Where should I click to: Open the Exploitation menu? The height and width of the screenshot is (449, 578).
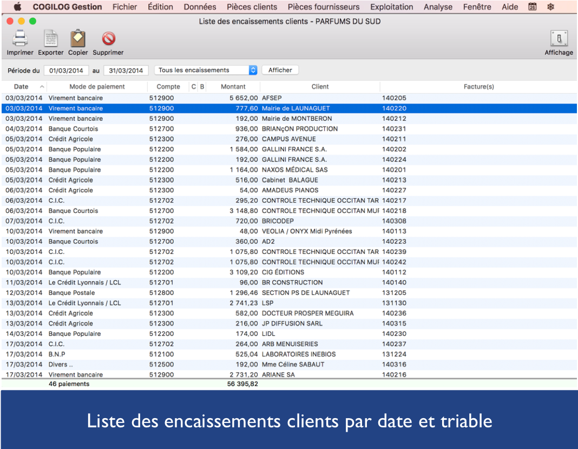pos(391,6)
